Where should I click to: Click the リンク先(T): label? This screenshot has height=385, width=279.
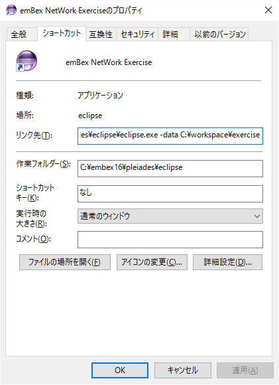point(34,135)
